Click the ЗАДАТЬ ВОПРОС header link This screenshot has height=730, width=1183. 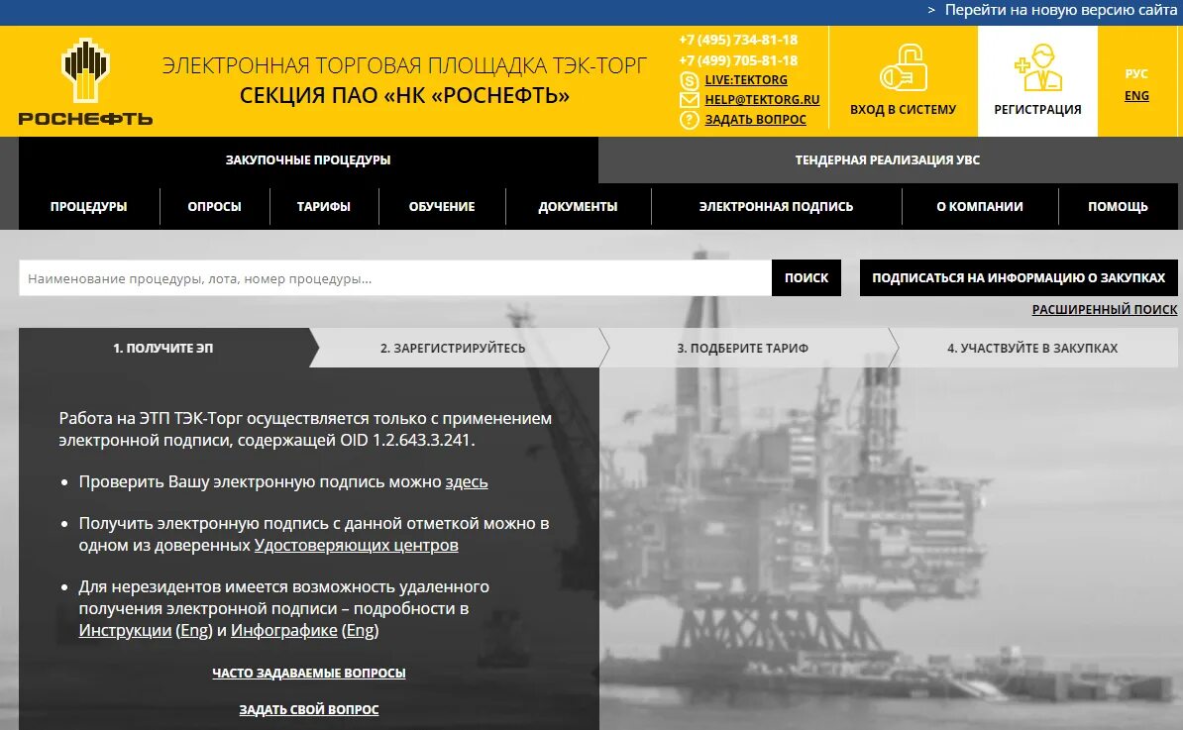(755, 119)
